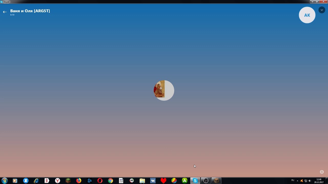Open the VK app in taskbar

pos(153,181)
